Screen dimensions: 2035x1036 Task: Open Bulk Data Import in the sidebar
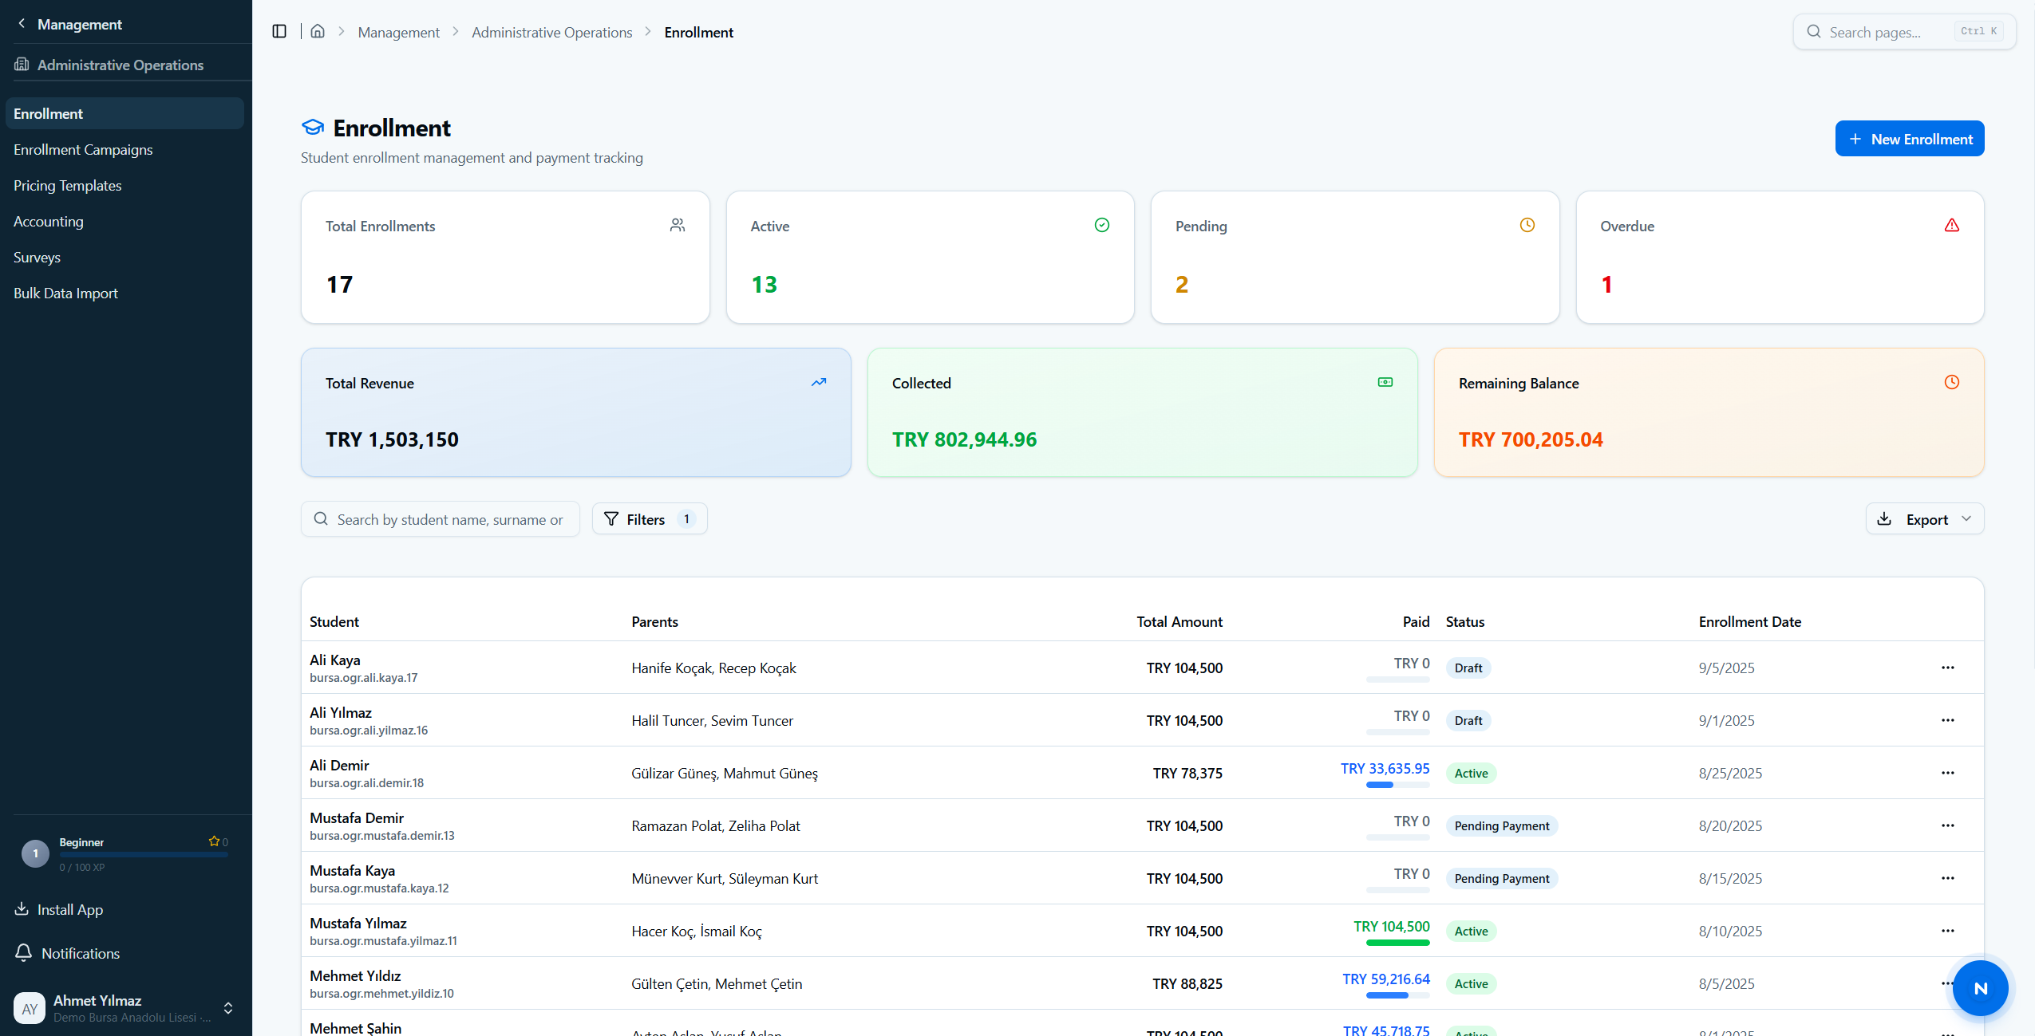124,293
